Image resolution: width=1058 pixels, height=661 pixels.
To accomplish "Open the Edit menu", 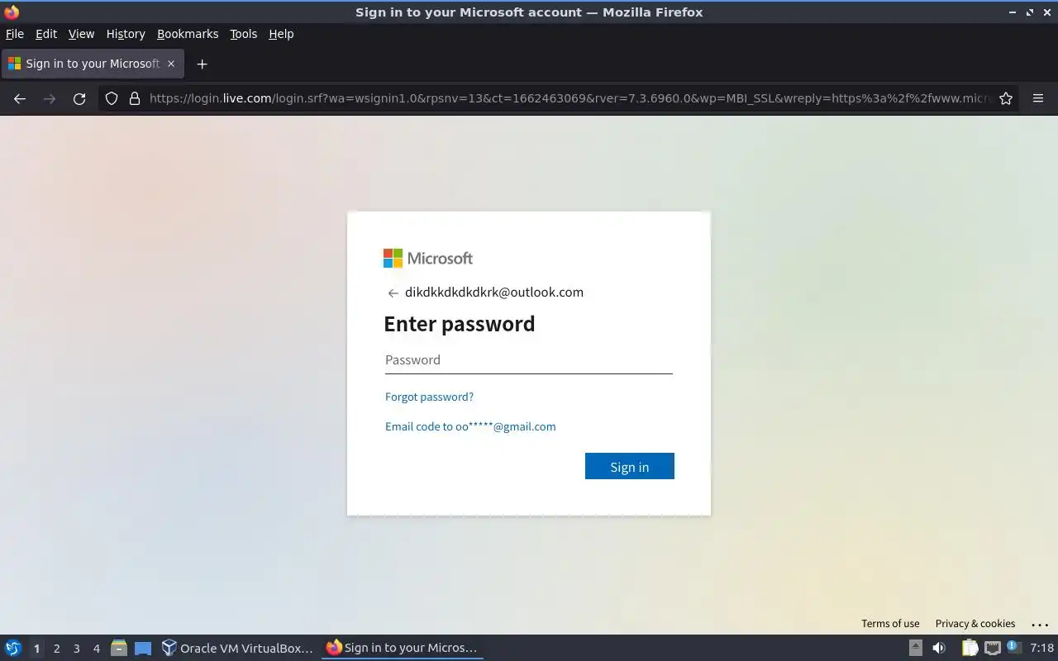I will (x=46, y=34).
